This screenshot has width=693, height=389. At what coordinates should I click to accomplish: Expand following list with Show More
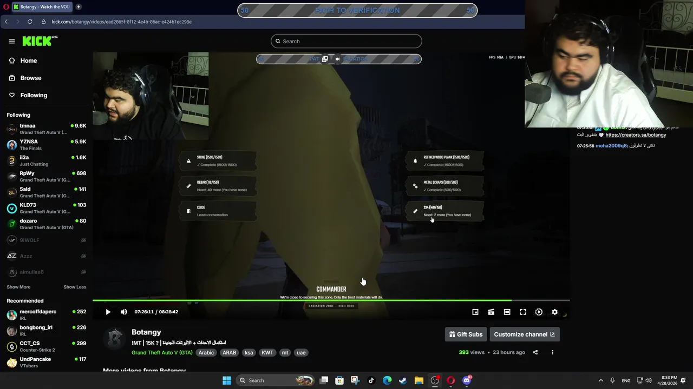point(18,287)
